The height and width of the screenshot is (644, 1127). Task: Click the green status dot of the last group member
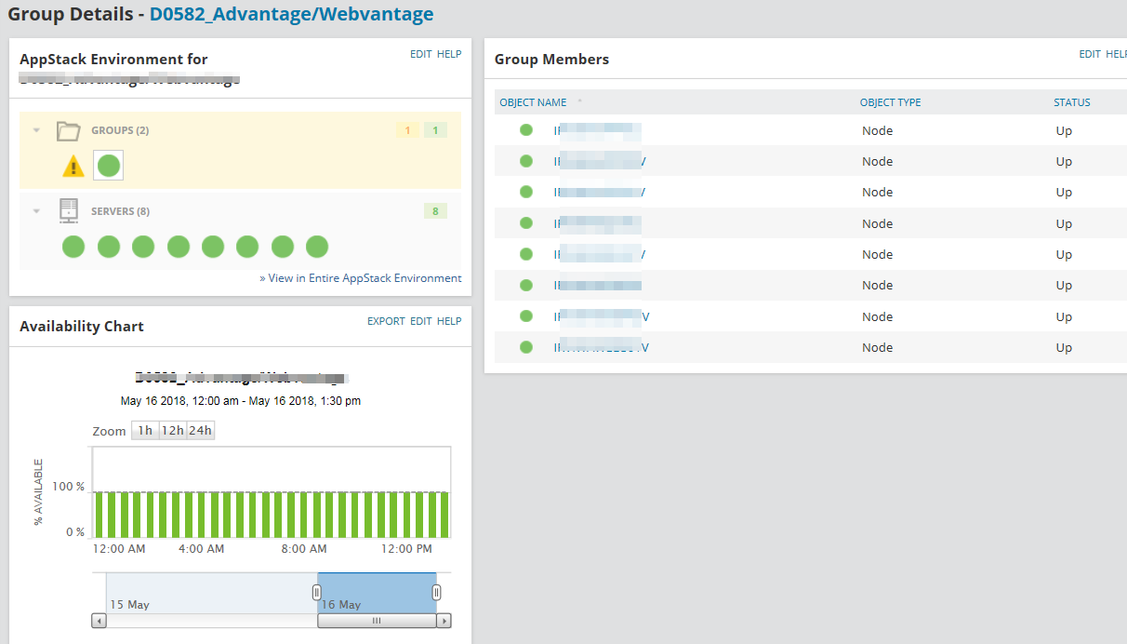[x=526, y=347]
